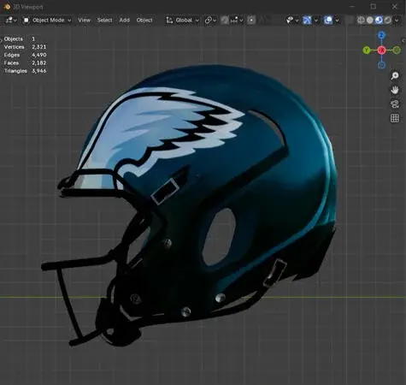Screen dimensions: 406x385
Task: Click the Vertices count 2,321
Action: pos(39,47)
